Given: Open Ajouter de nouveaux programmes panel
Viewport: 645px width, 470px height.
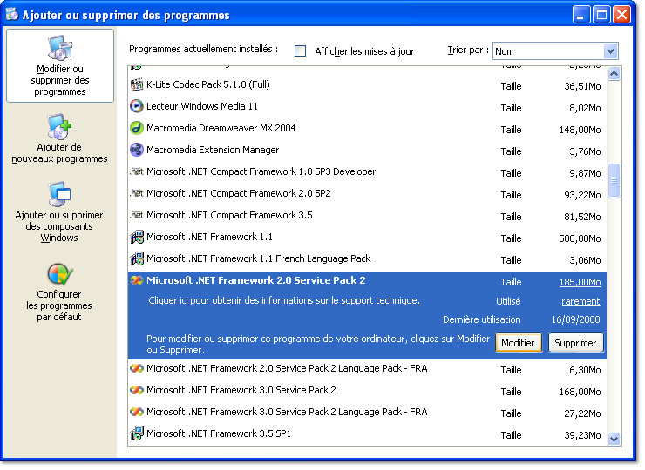Looking at the screenshot, I should point(59,139).
